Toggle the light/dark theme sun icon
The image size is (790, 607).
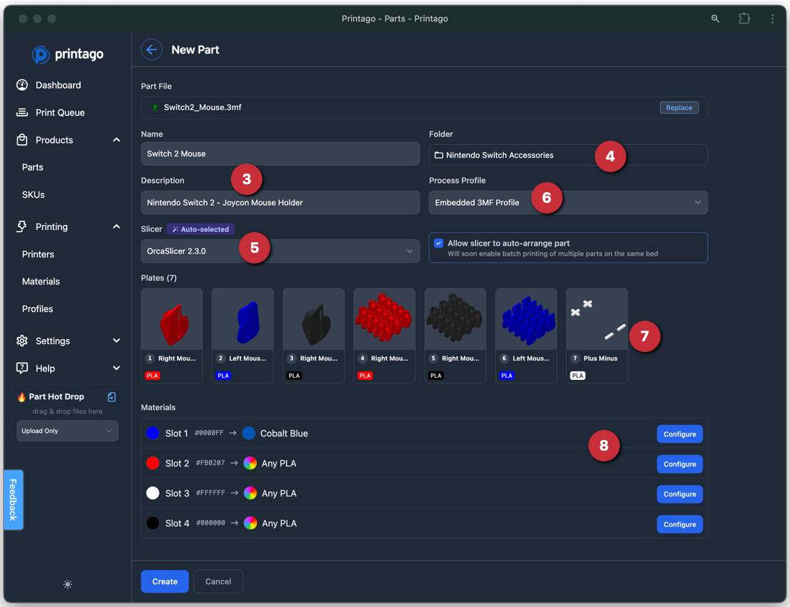67,584
